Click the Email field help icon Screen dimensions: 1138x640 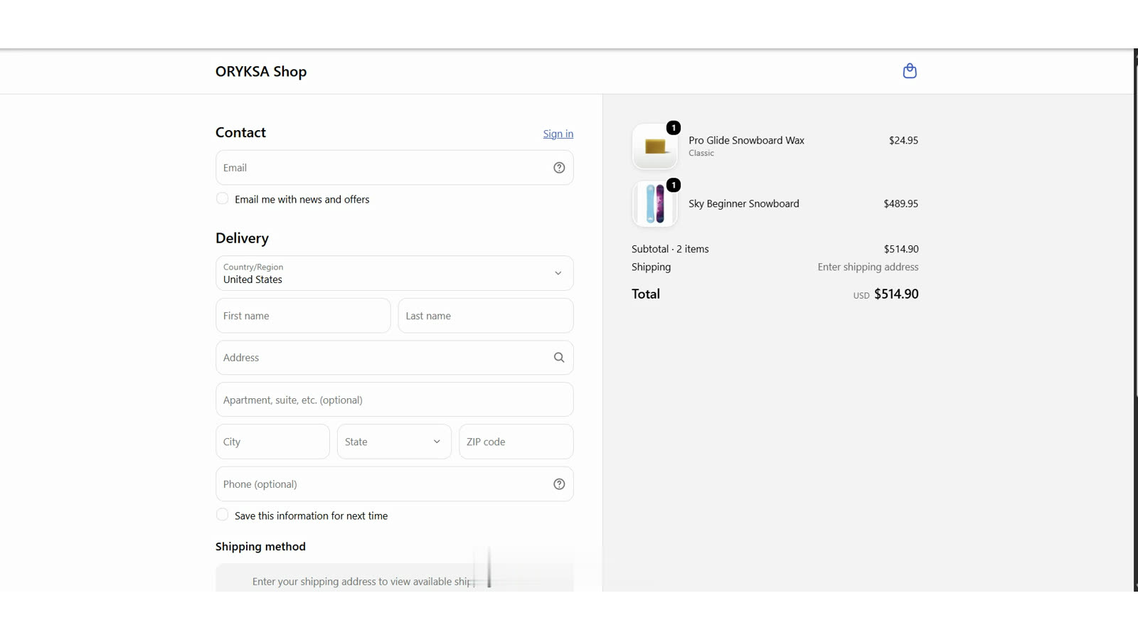pyautogui.click(x=559, y=168)
